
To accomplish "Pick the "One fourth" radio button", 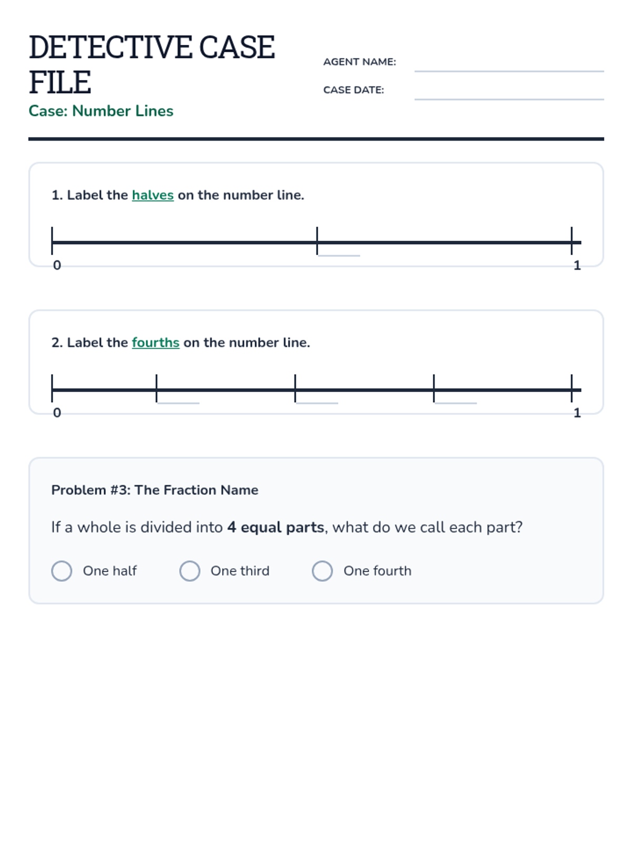I will 322,571.
